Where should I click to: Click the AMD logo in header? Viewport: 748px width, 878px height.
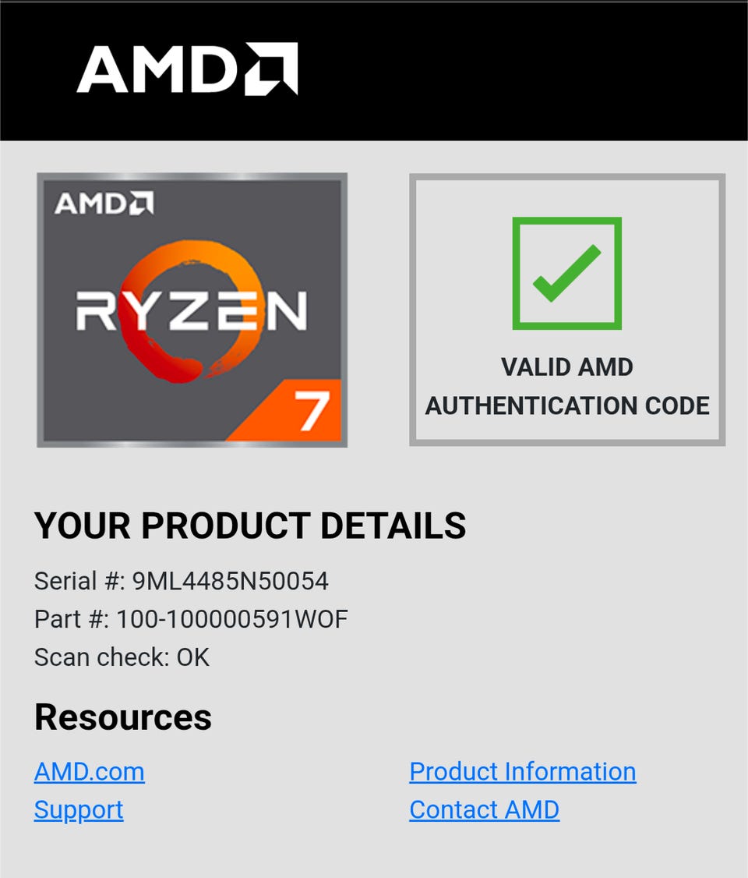tap(188, 69)
